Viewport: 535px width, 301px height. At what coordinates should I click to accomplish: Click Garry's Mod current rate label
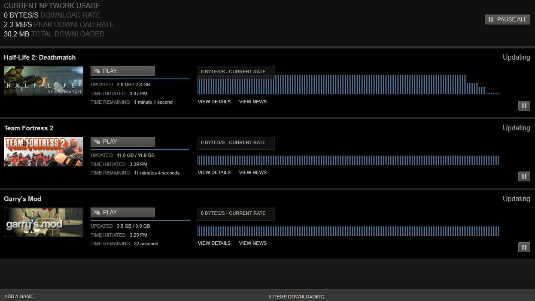(233, 213)
